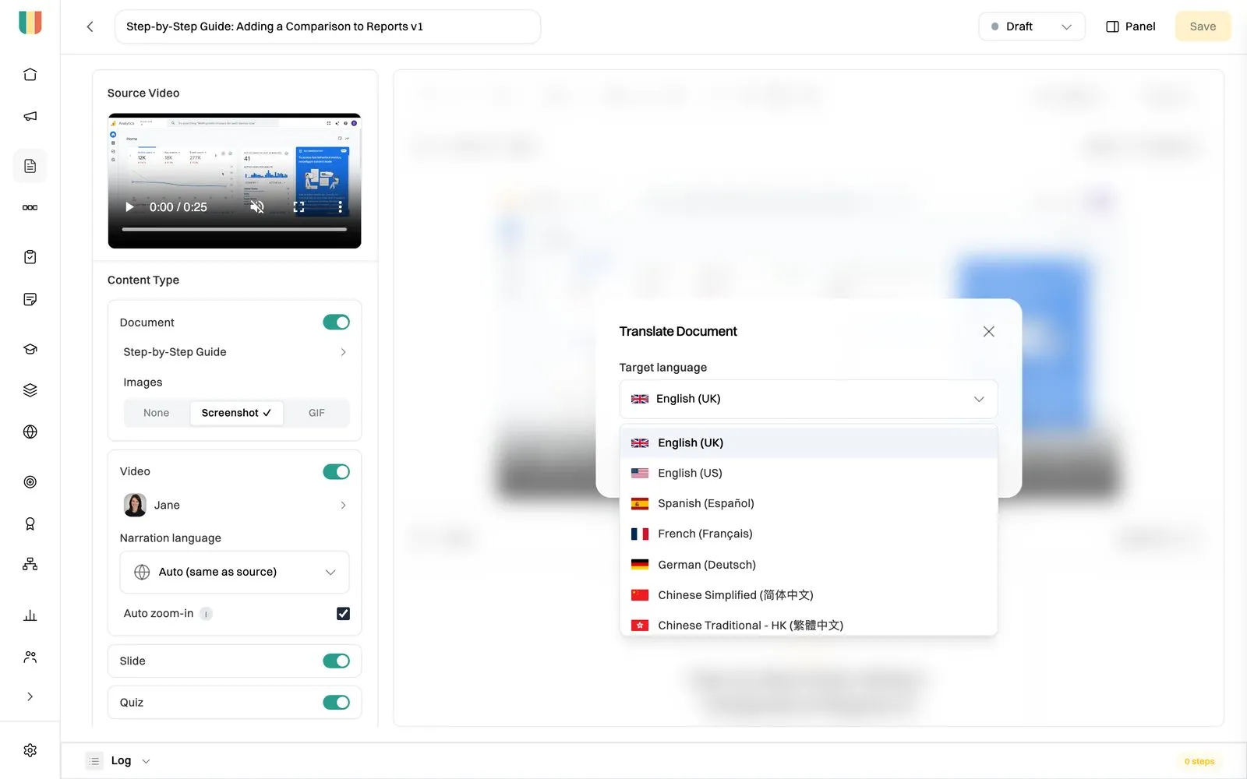
Task: Select Spanish (Español) from language list
Action: click(808, 503)
